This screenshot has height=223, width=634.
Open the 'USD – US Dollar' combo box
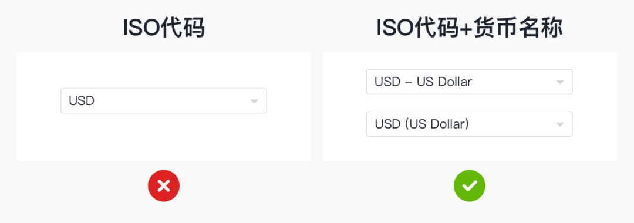point(470,82)
